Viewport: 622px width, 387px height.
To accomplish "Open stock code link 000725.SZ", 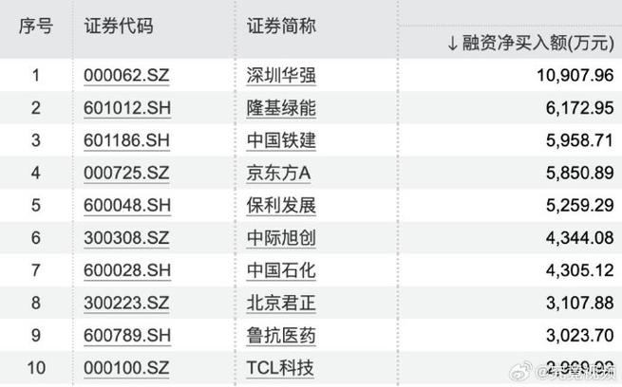I will pos(126,173).
